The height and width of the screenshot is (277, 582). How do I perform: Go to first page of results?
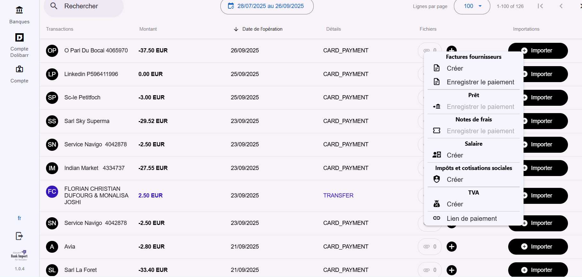click(x=540, y=6)
